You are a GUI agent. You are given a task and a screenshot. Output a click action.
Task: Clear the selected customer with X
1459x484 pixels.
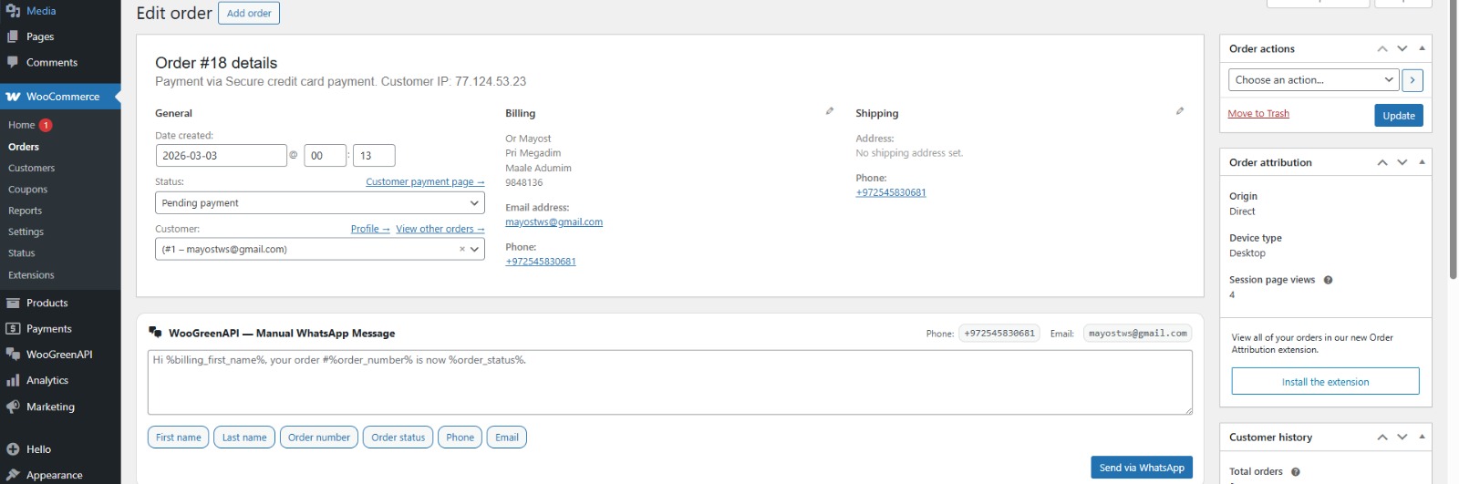pos(462,249)
